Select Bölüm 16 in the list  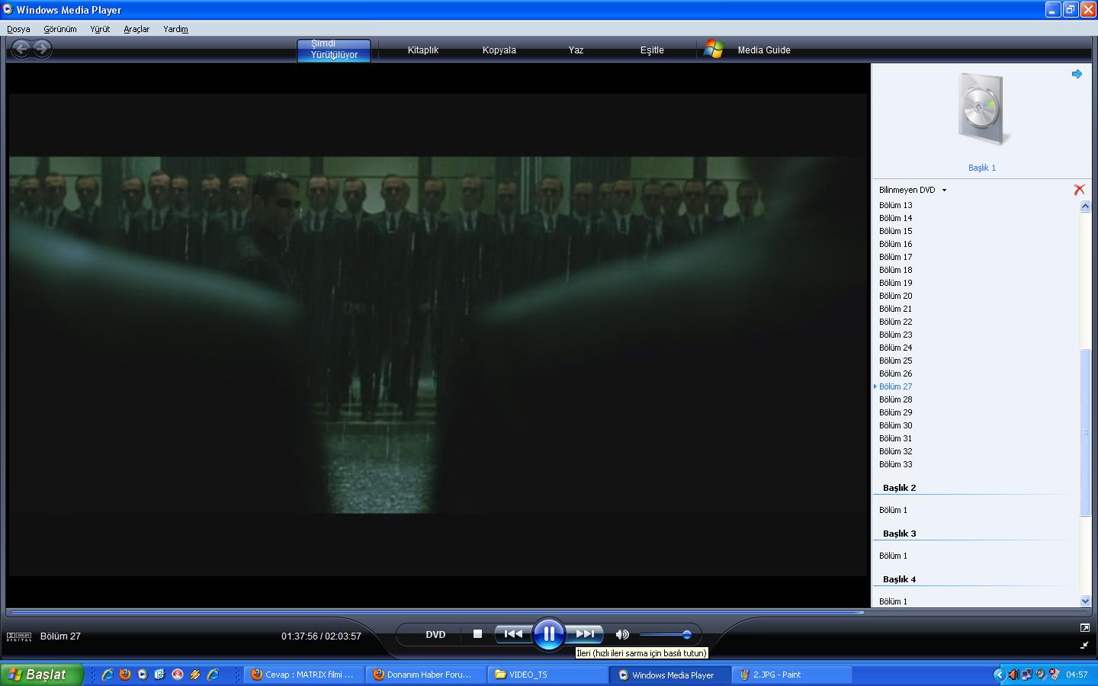pyautogui.click(x=896, y=244)
